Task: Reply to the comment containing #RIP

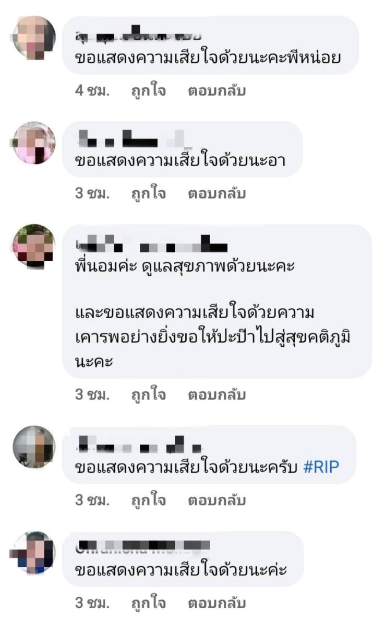Action: click(216, 501)
